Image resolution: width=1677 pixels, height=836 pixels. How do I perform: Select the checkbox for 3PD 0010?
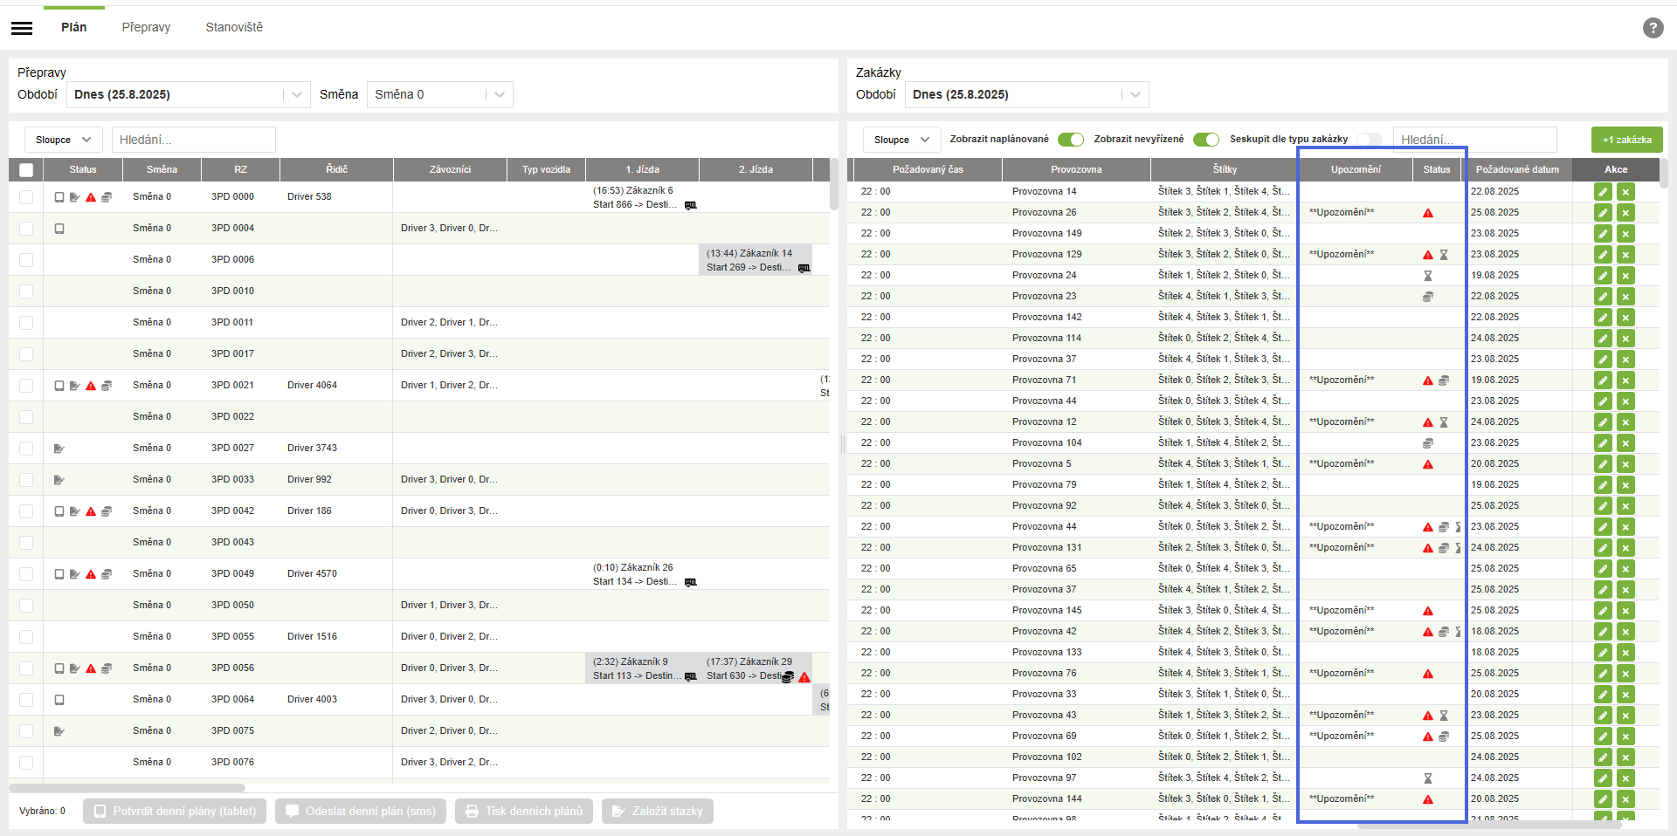pos(26,291)
